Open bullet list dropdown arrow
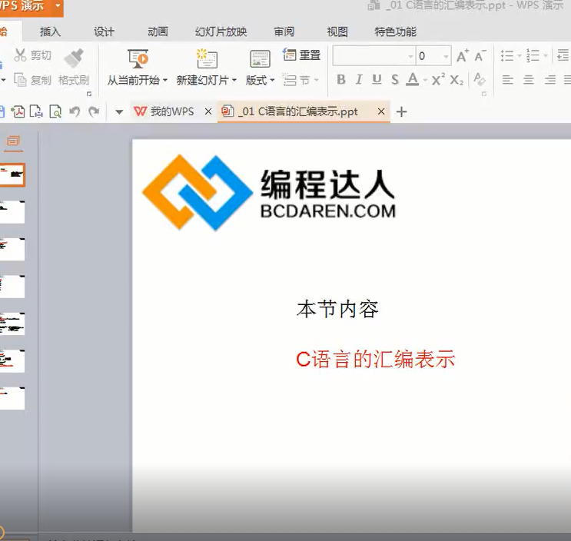Viewport: 571px width, 541px height. (520, 55)
